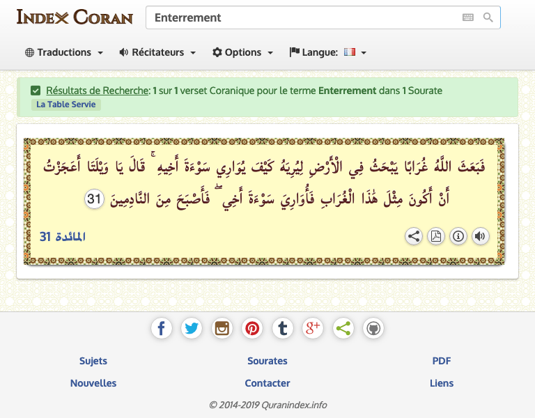Image resolution: width=535 pixels, height=418 pixels.
Task: Open the Twitter share icon
Action: tap(192, 328)
